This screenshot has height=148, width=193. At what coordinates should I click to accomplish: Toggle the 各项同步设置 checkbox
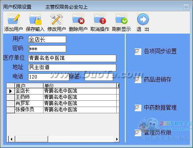pos(138,52)
